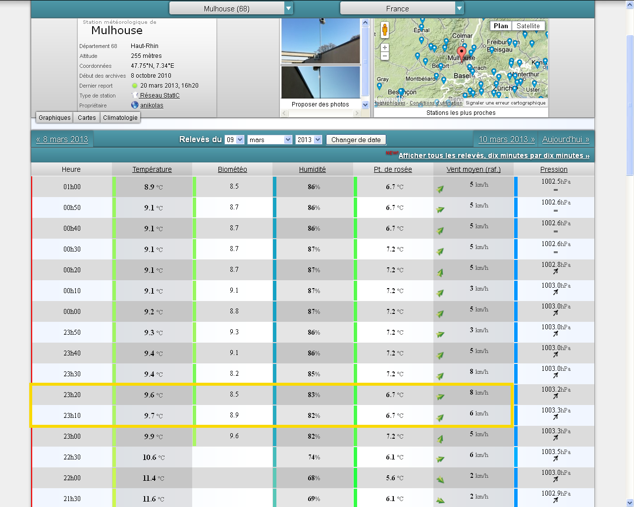634x507 pixels.
Task: Click the page vertical scrollbar thumb
Action: [630, 105]
